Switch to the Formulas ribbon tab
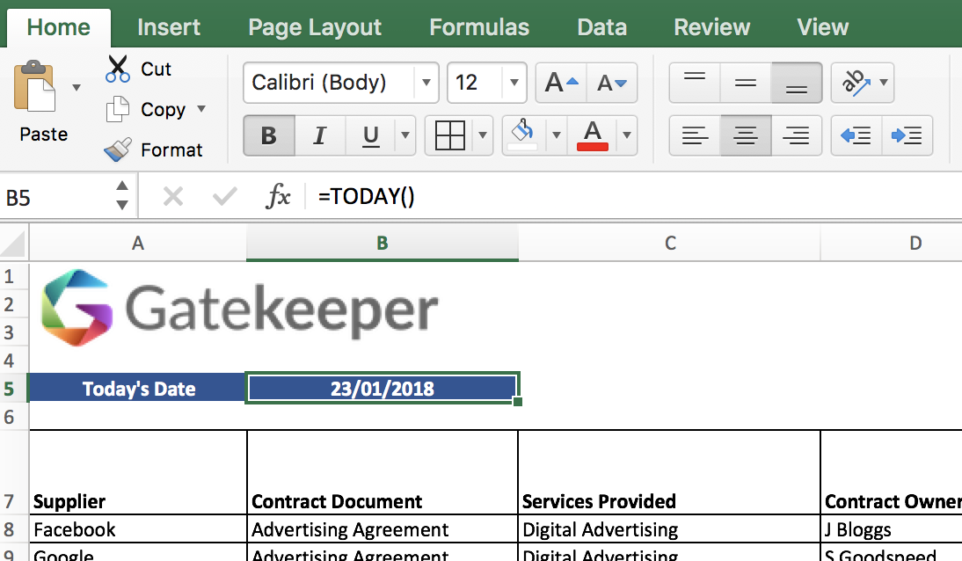The image size is (962, 561). 479,26
